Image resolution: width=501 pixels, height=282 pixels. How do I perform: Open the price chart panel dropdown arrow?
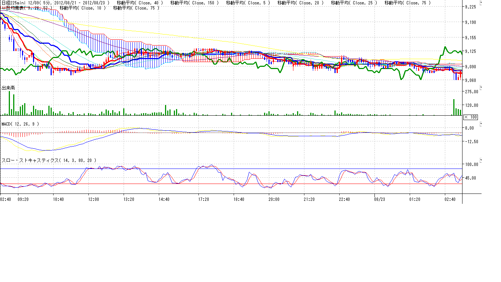pos(481,2)
